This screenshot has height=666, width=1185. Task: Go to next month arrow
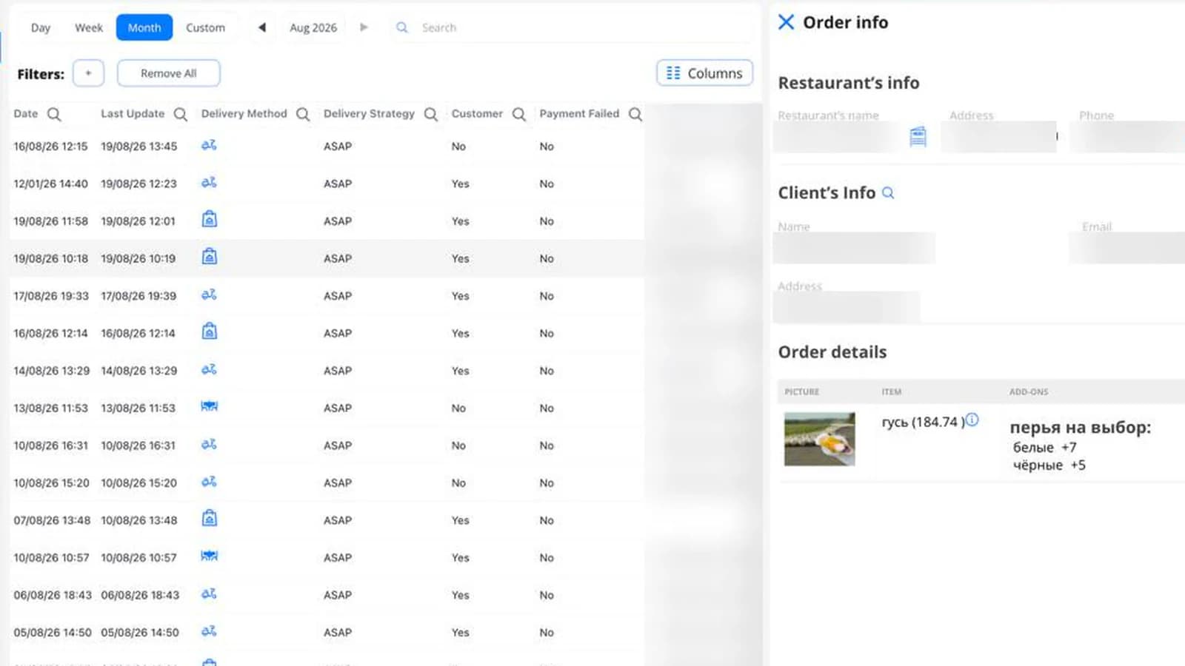click(x=364, y=27)
